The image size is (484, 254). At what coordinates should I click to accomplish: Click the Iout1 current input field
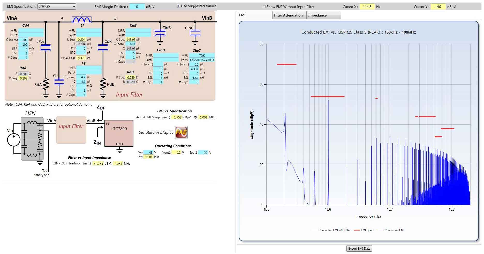pyautogui.click(x=203, y=153)
